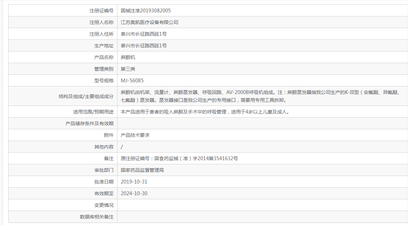Click the 注册证编号 row label
Viewport: 408px width, 225px height.
click(101, 11)
